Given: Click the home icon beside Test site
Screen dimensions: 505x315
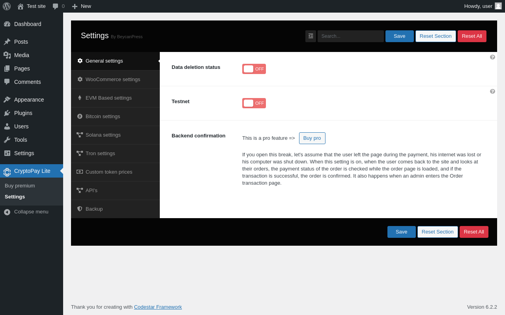Looking at the screenshot, I should pos(21,6).
